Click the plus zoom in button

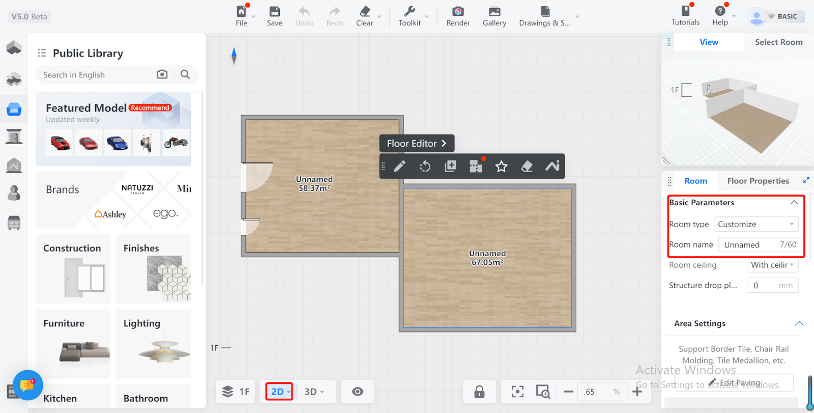(x=637, y=392)
